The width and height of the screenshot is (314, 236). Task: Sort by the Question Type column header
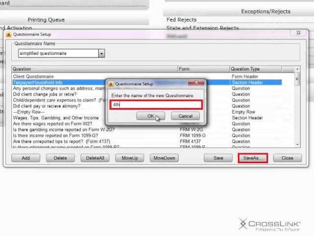(x=256, y=69)
